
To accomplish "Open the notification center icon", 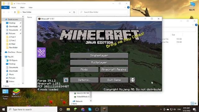I will (x=194, y=109).
